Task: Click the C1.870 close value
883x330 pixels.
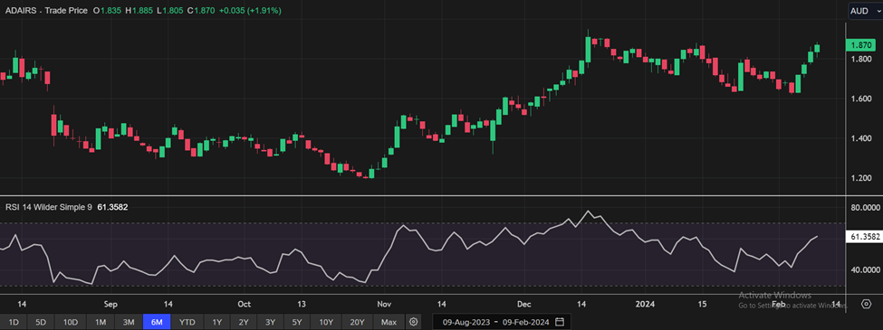Action: pos(202,11)
